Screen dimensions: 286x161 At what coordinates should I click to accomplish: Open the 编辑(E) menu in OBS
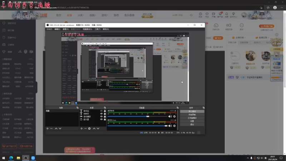57,29
